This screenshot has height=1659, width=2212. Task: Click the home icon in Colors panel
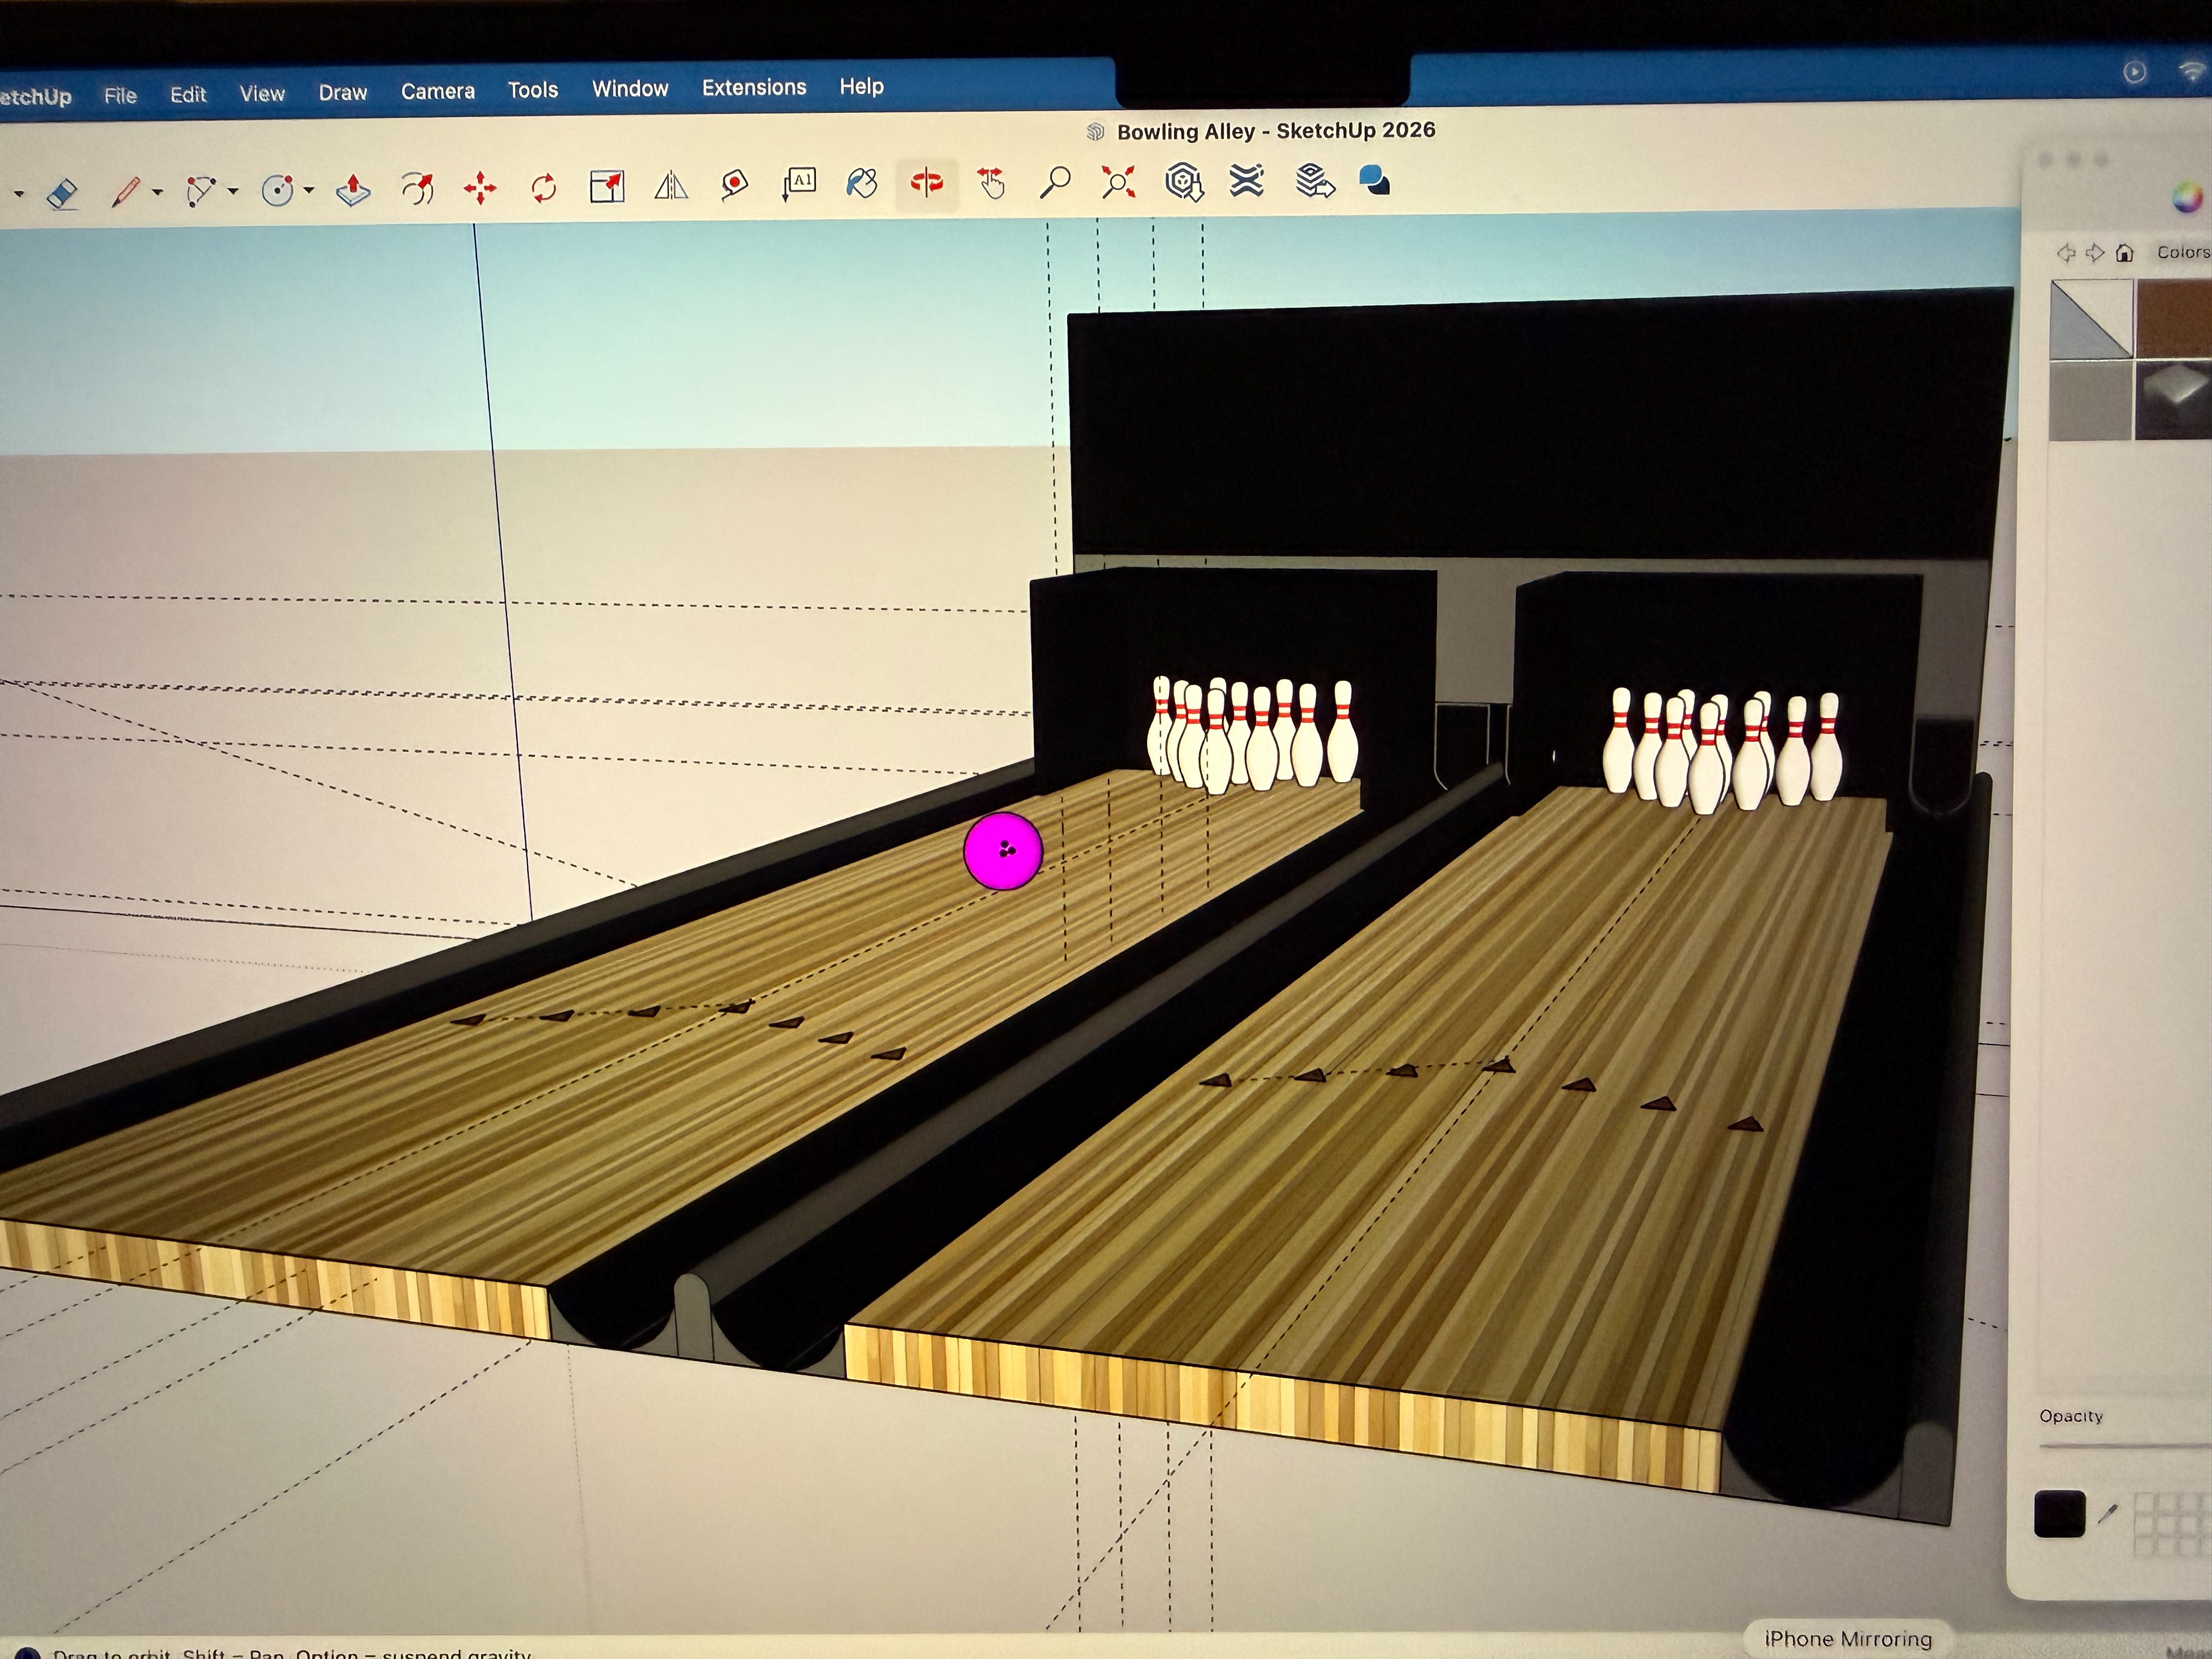click(2125, 253)
